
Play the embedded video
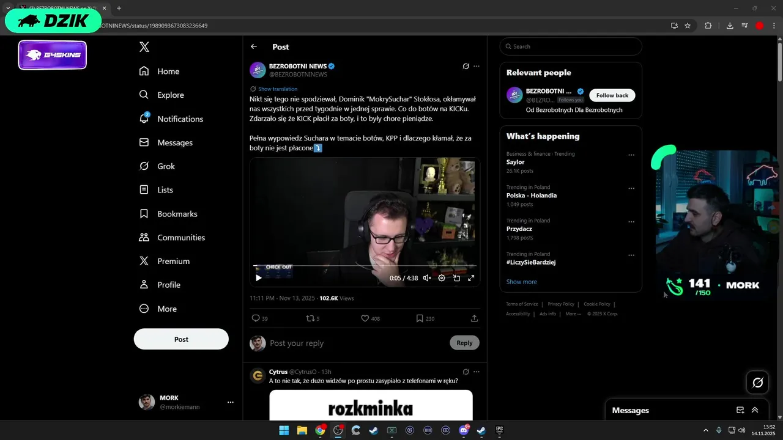coord(259,278)
